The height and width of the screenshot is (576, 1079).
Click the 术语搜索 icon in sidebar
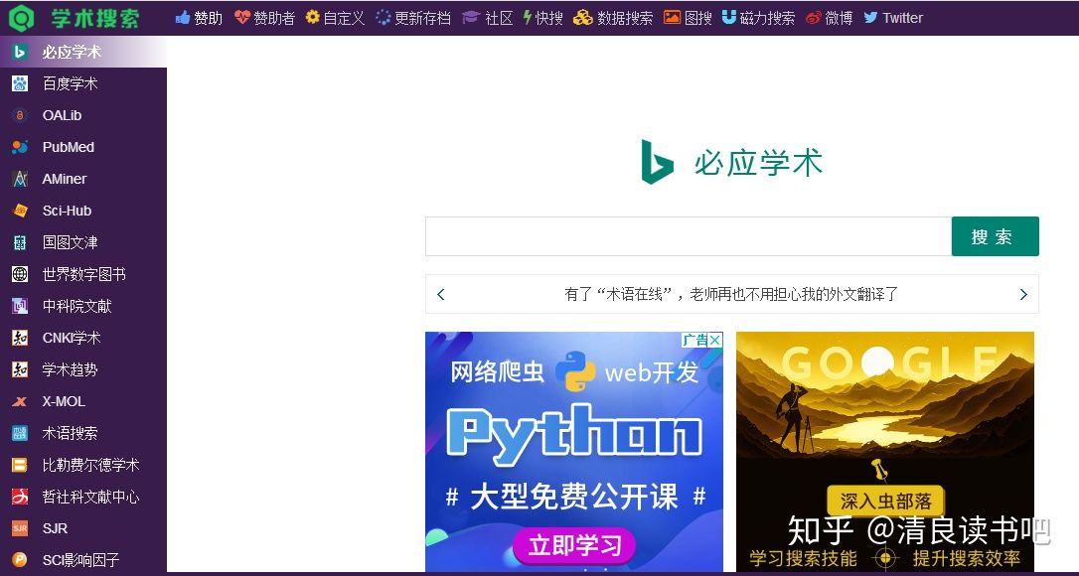(x=20, y=433)
